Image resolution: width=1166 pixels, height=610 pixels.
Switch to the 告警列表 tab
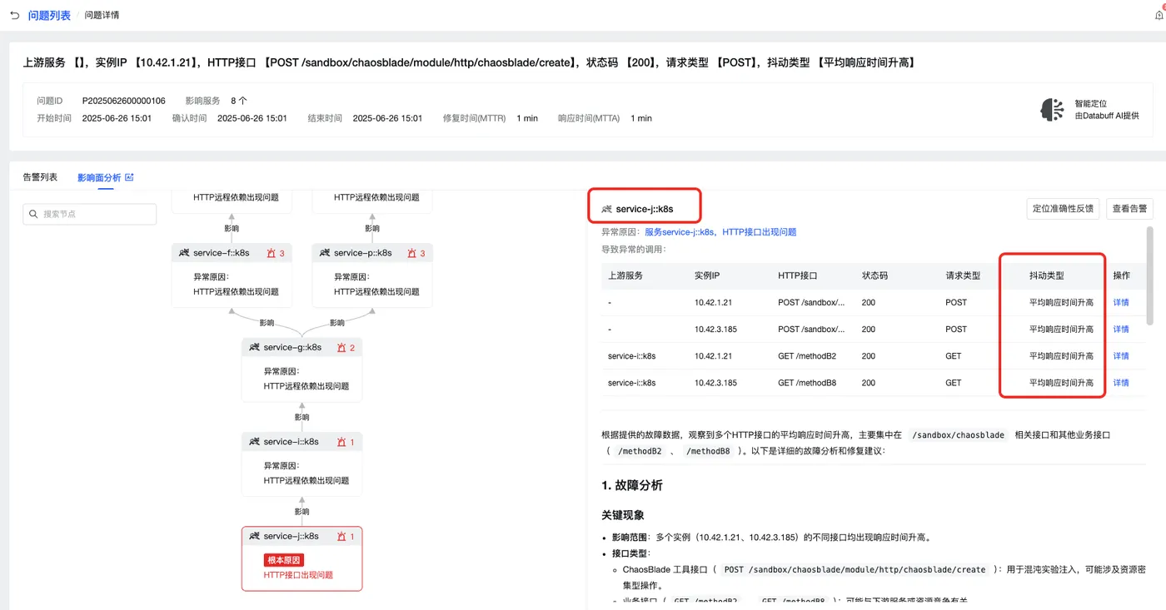(x=40, y=177)
